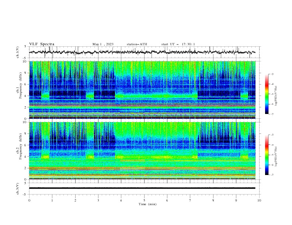Click the time axis tick label "10"
The width and height of the screenshot is (292, 225).
(259, 200)
